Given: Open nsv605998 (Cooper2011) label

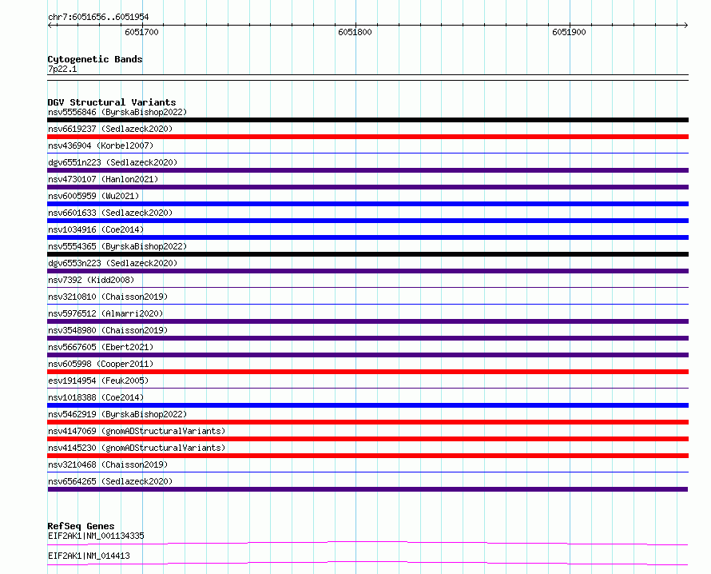Looking at the screenshot, I should coord(101,364).
